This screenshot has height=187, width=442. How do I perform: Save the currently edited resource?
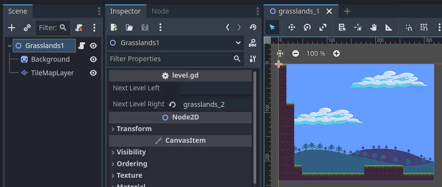(x=144, y=27)
